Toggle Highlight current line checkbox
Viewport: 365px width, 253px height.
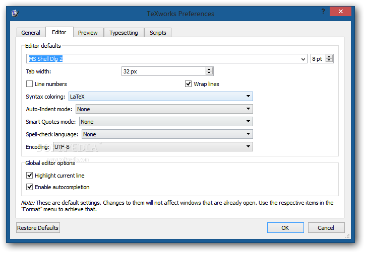(x=30, y=176)
